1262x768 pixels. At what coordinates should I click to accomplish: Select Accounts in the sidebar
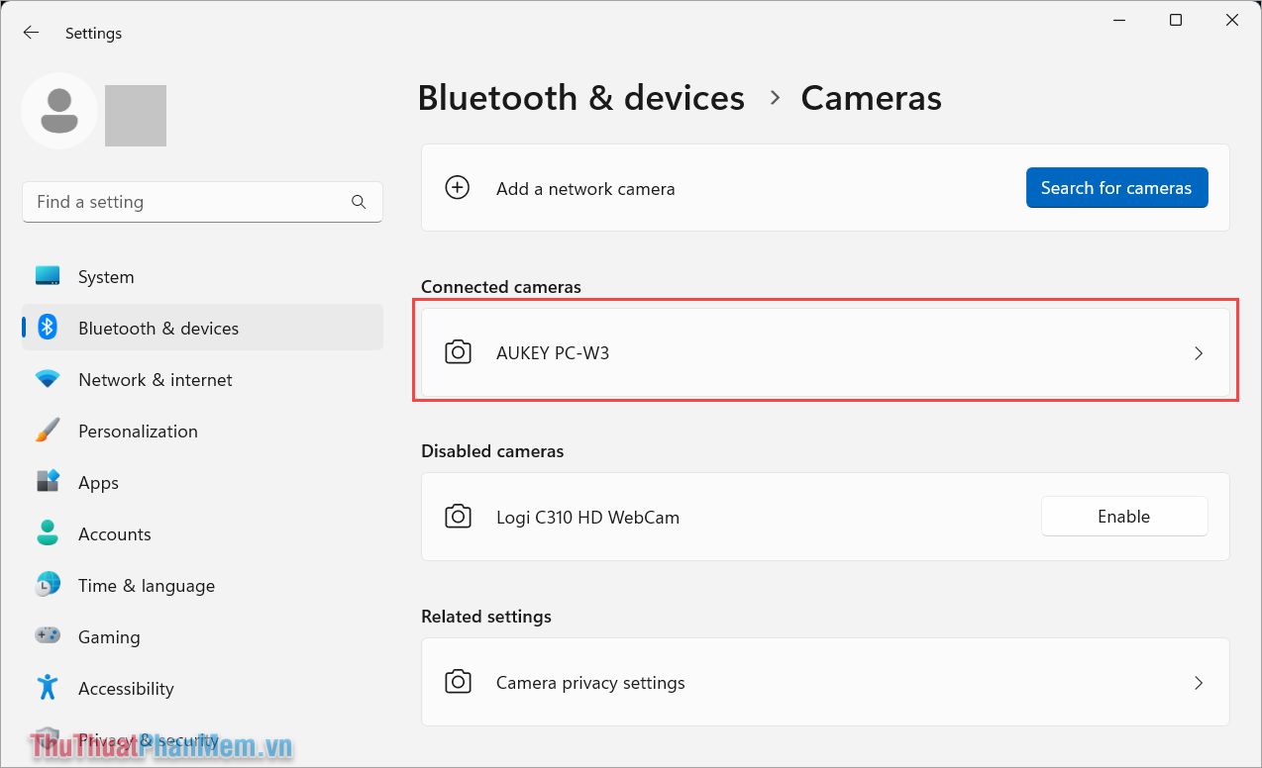click(112, 533)
